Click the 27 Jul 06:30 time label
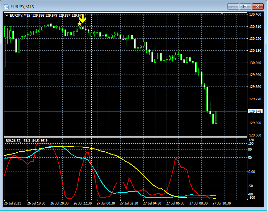 175,203
